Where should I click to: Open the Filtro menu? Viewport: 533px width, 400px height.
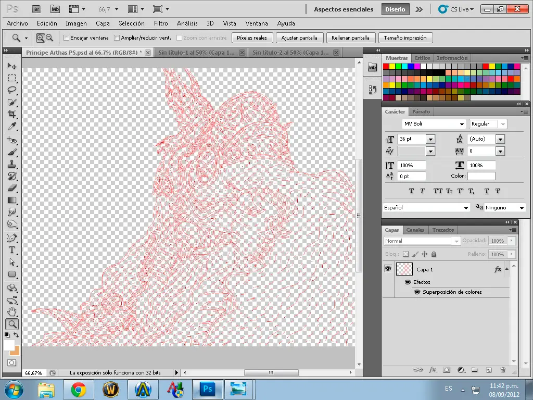click(161, 23)
